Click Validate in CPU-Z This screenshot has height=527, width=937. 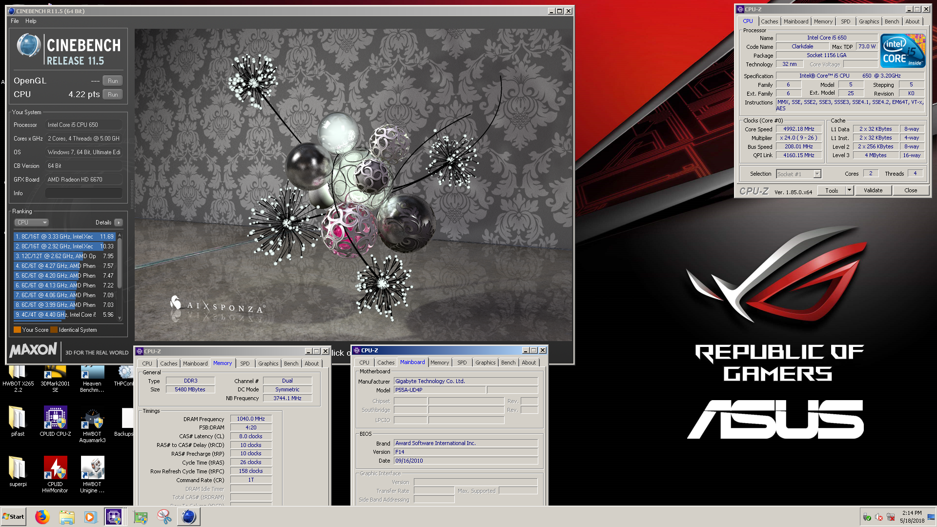point(873,190)
